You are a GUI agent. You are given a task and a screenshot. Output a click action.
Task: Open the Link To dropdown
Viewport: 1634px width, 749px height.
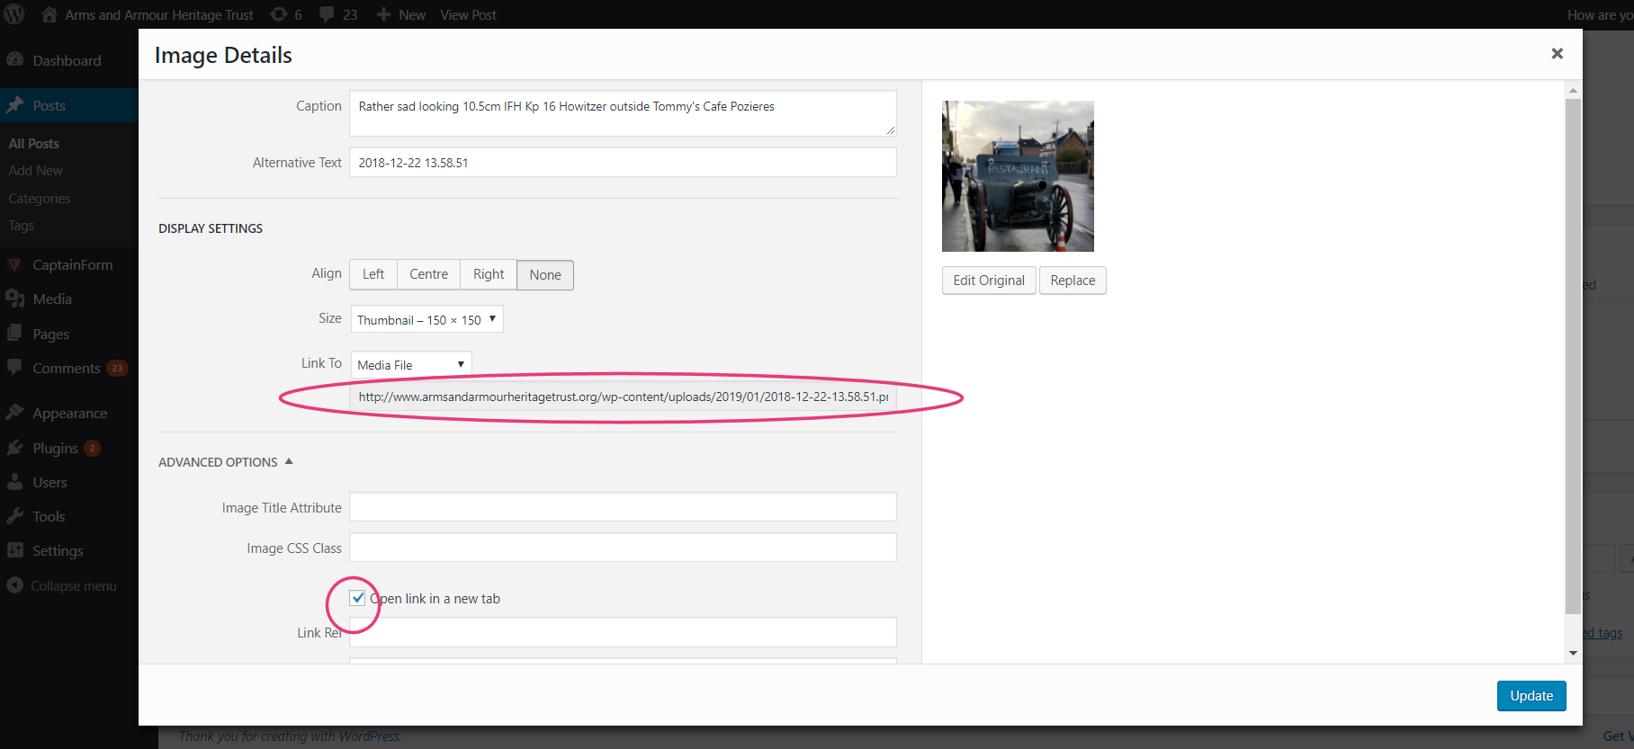point(410,364)
